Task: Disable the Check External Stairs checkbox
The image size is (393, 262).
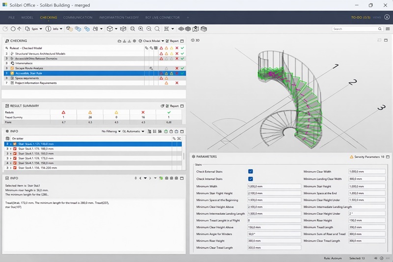Action: tap(251, 172)
